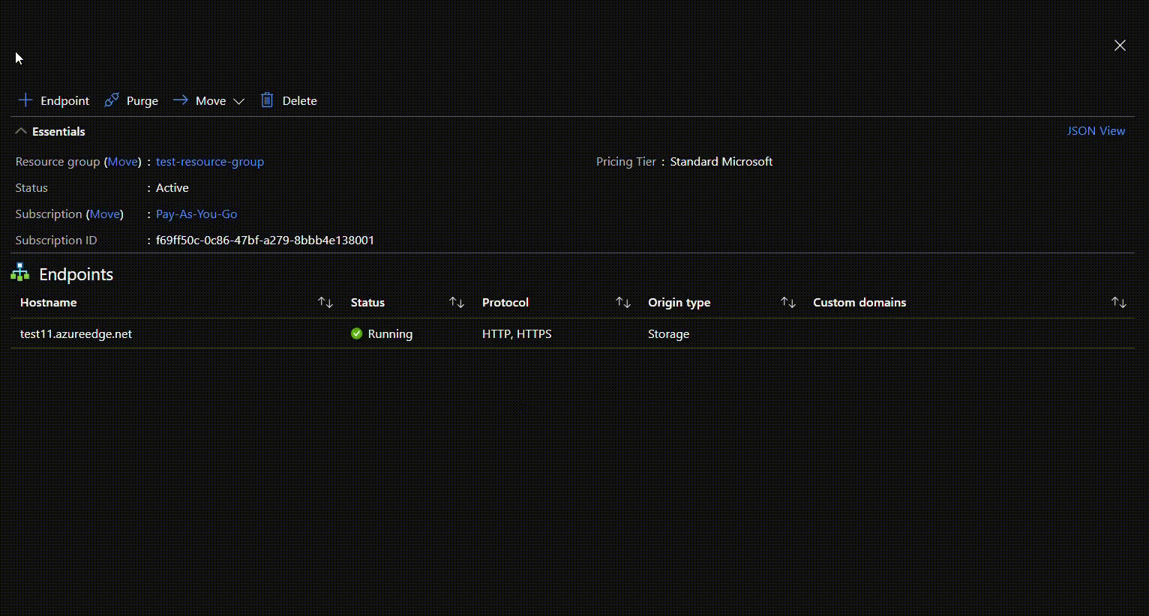Click Move link next to Resource group

click(123, 162)
